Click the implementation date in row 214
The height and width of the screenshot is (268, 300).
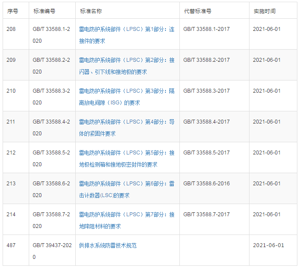coord(266,215)
